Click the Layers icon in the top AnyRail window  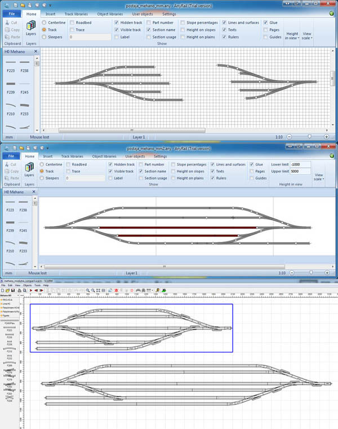click(30, 26)
